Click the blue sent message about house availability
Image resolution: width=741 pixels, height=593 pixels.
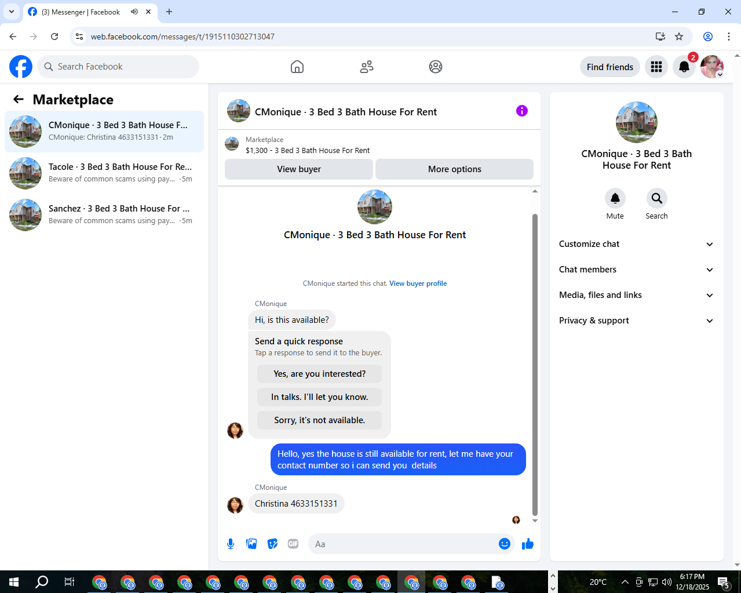[x=398, y=460]
